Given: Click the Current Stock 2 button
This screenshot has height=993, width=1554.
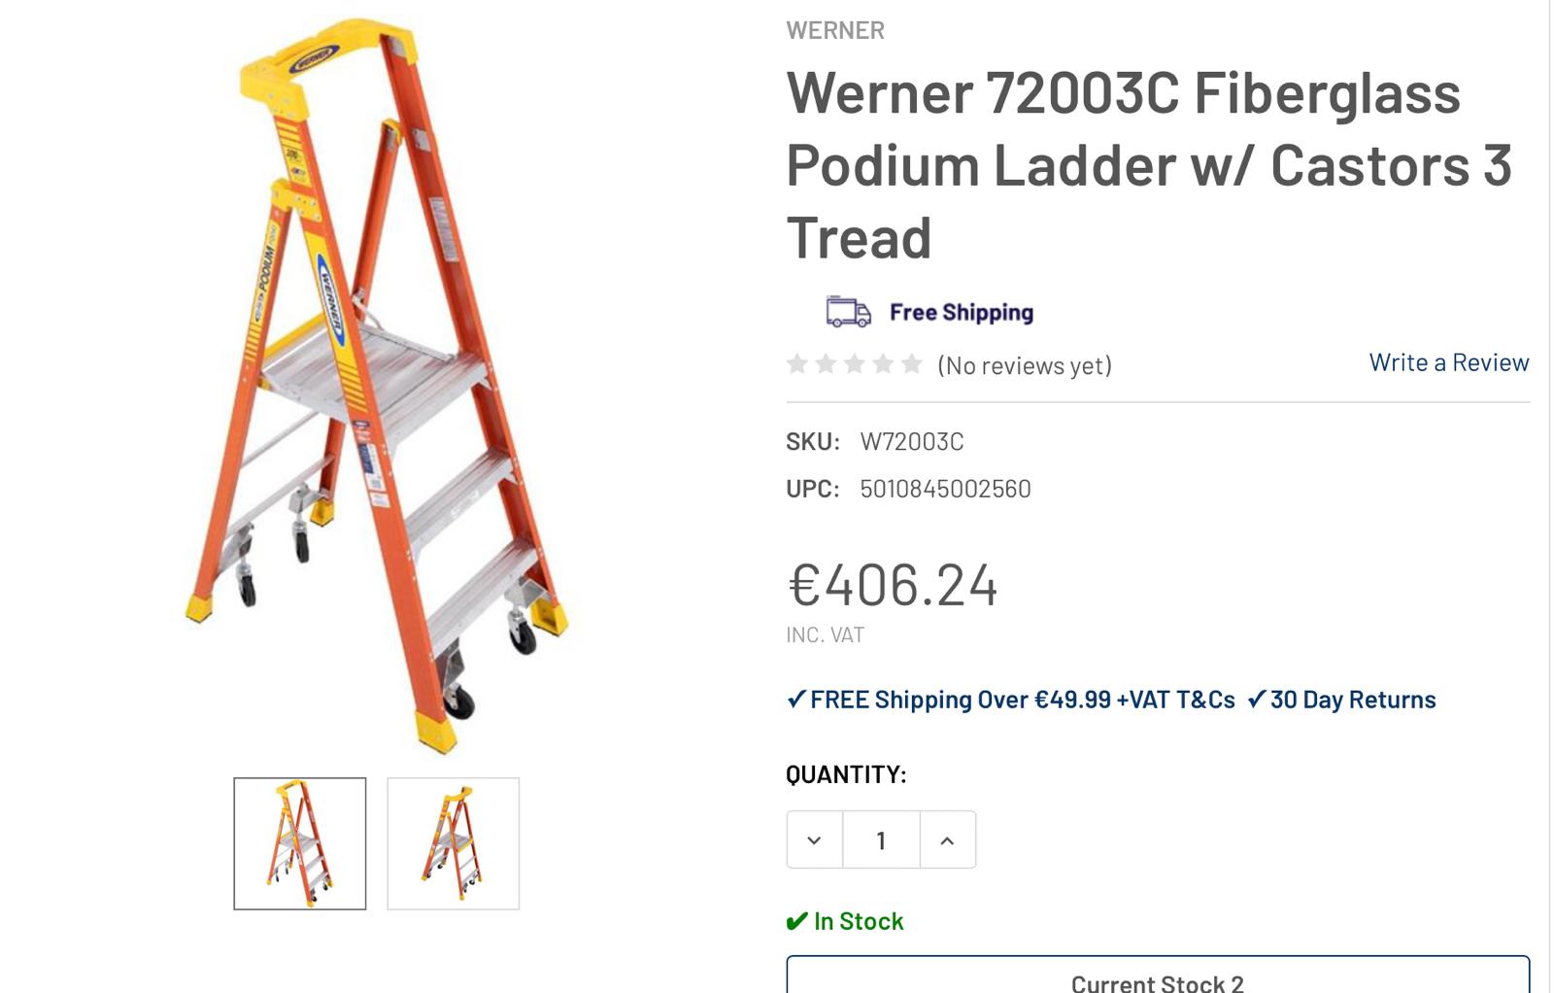Looking at the screenshot, I should click(x=1157, y=979).
